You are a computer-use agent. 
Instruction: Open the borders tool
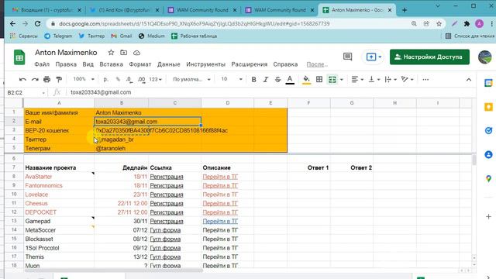(319, 79)
